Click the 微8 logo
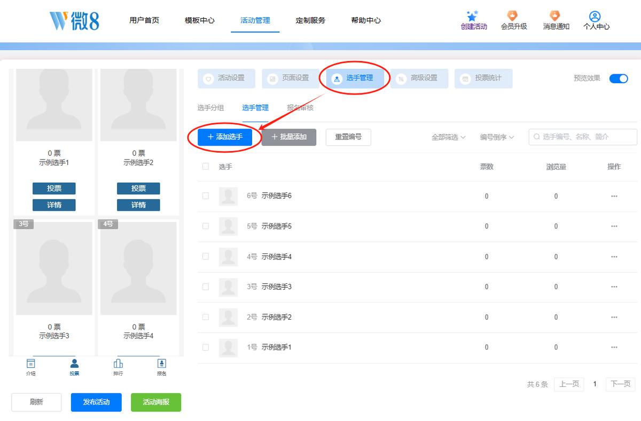 74,20
